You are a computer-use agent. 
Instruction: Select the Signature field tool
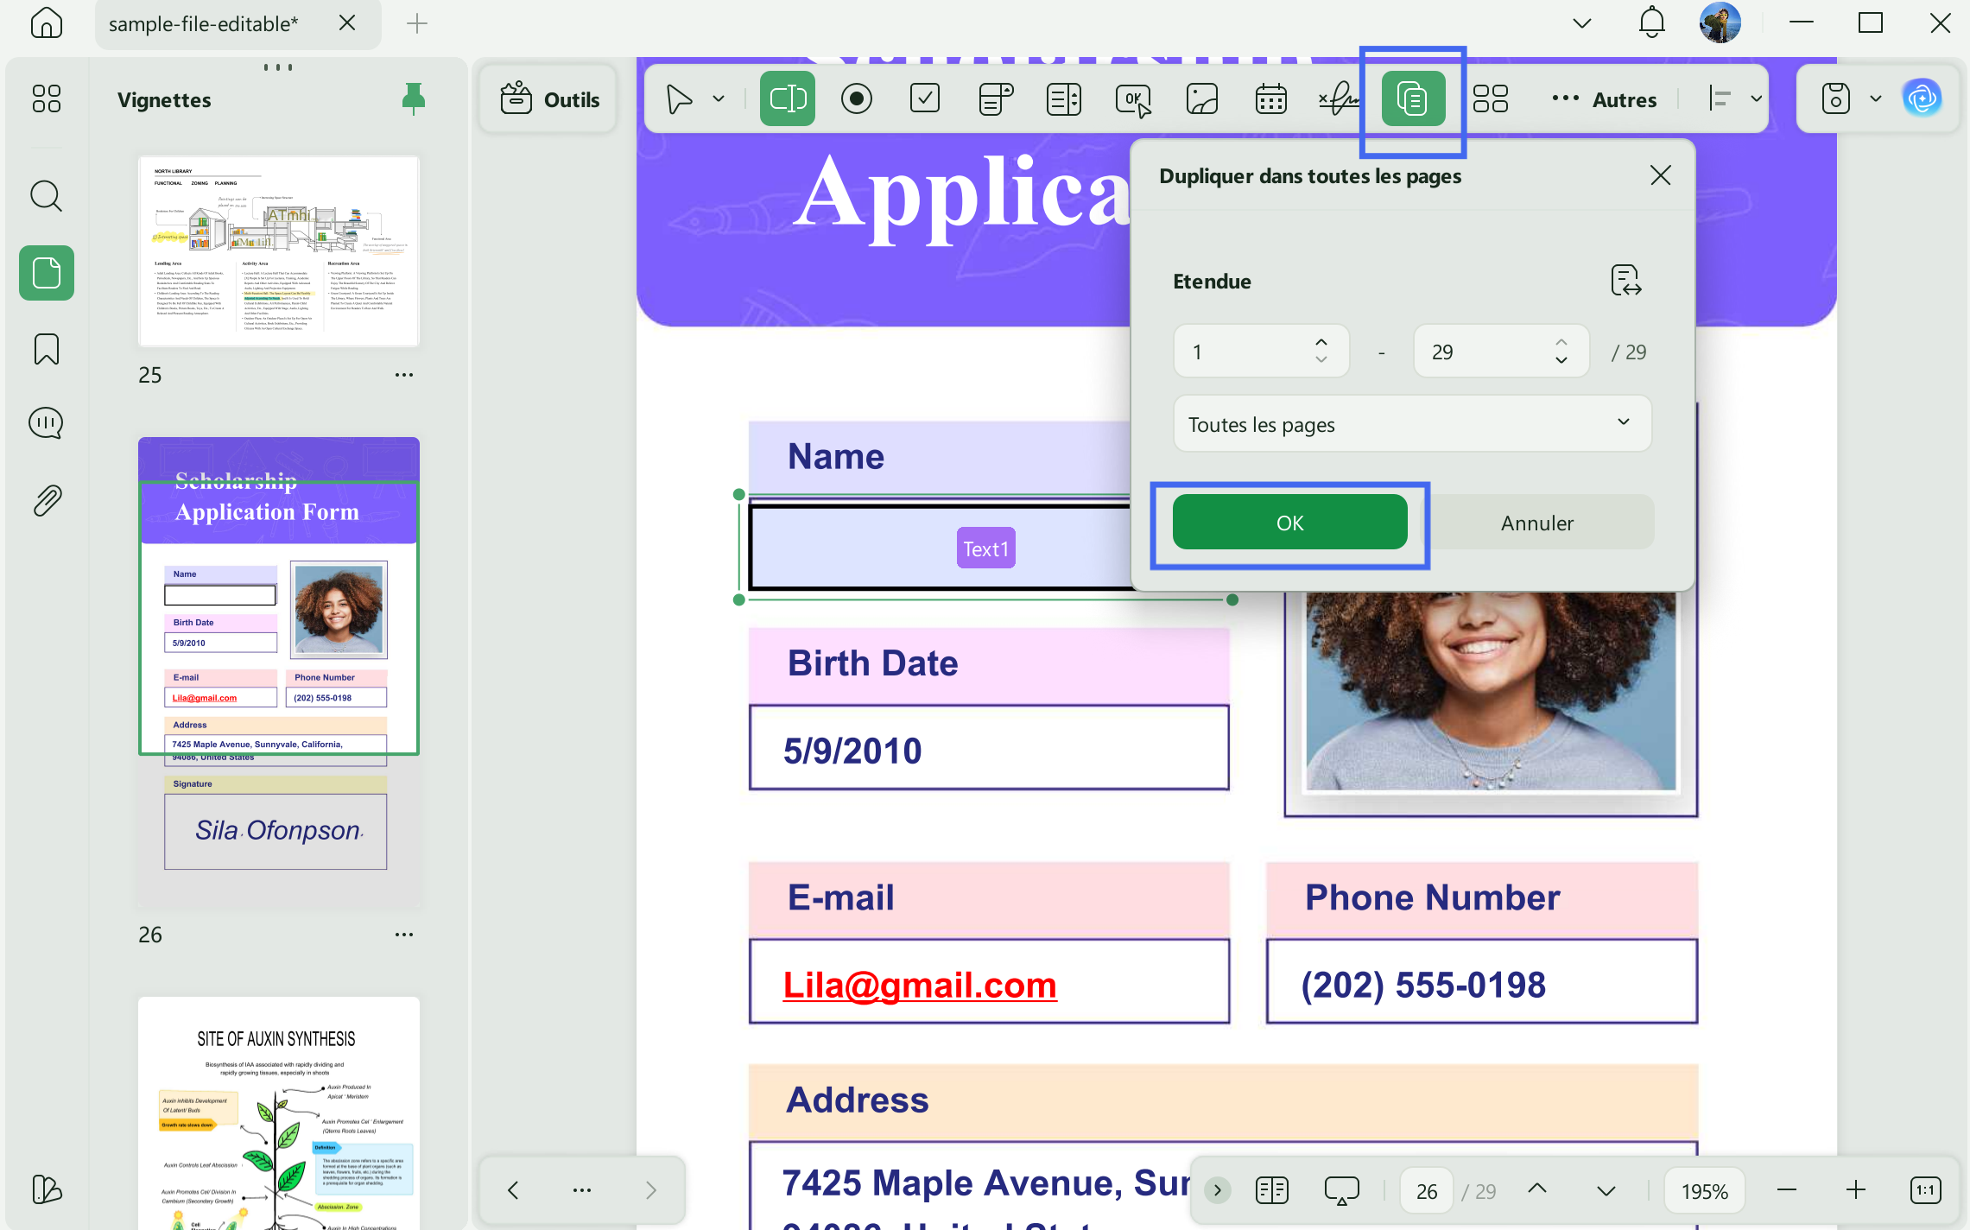click(x=1340, y=98)
